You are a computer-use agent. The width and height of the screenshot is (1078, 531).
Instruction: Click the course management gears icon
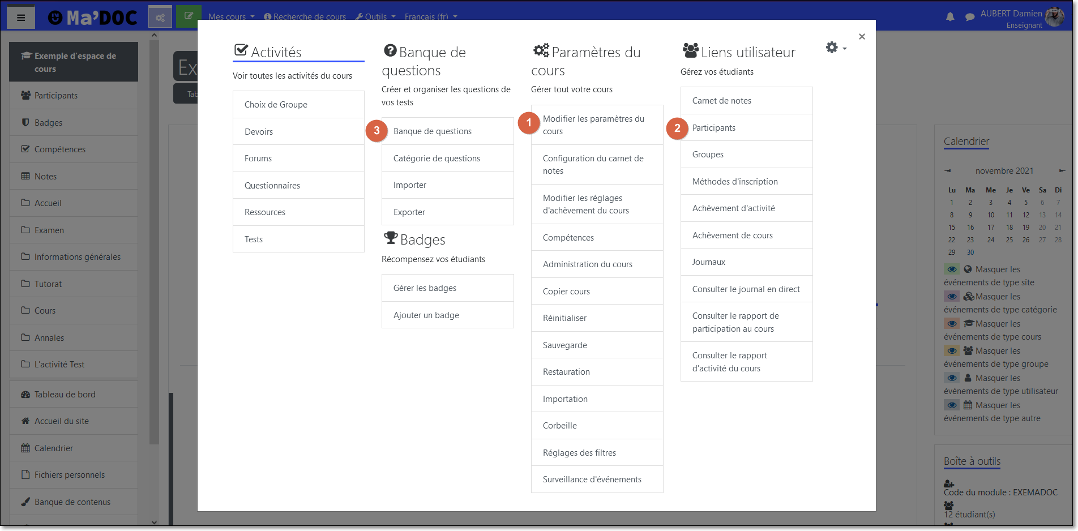[160, 17]
